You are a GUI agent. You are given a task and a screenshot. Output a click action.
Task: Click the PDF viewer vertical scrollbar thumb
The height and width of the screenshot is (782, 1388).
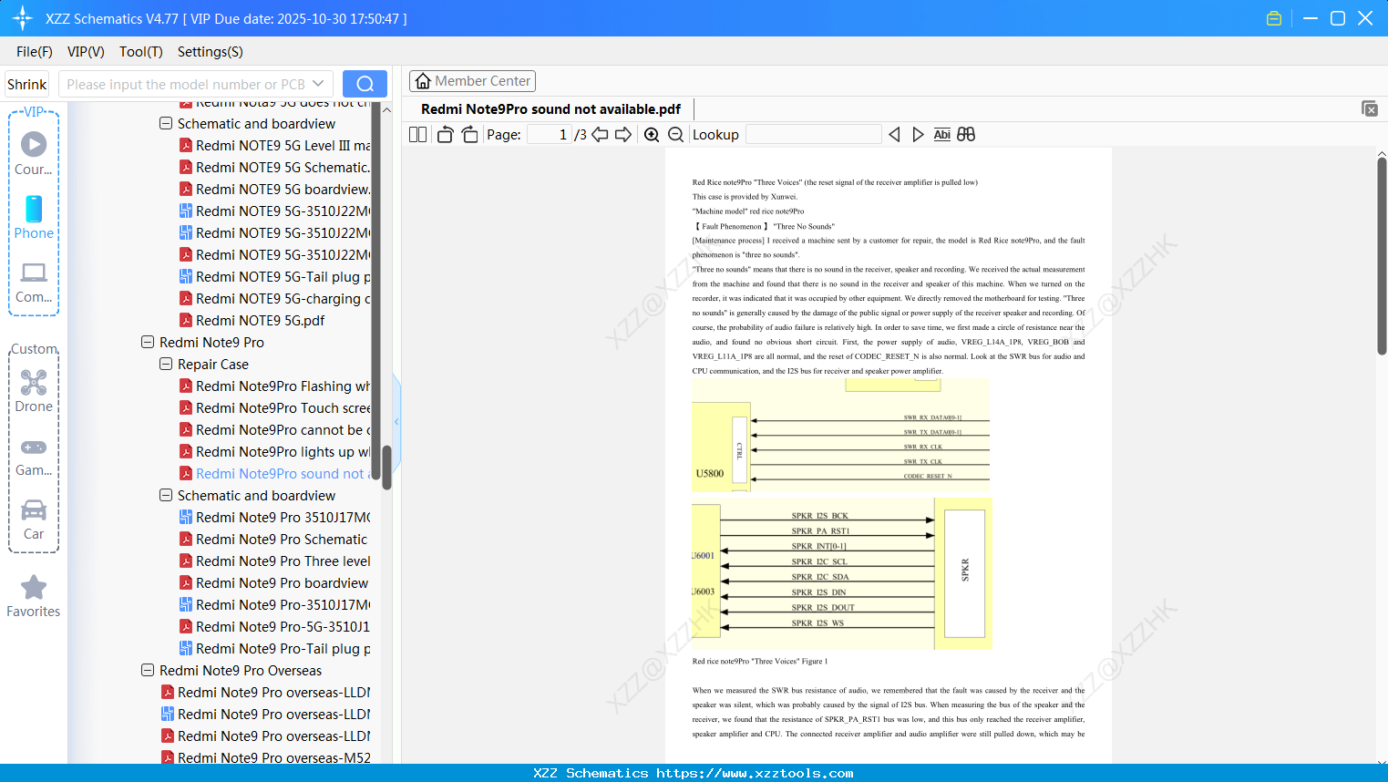tap(1382, 256)
